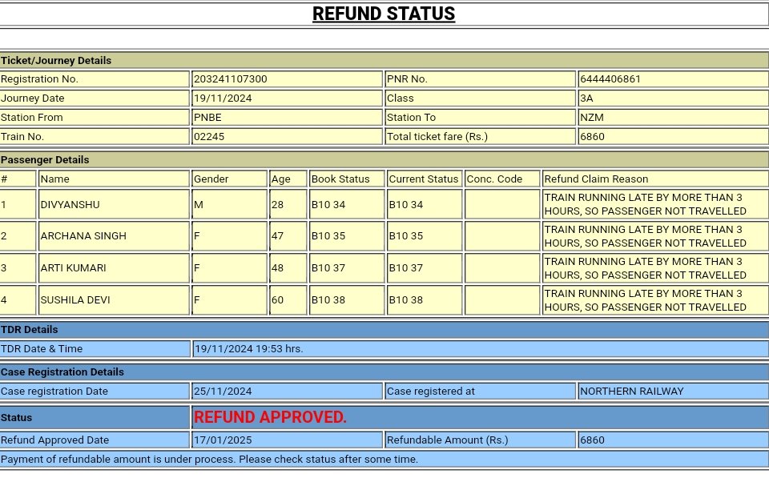Click the passenger name ARTI KUMARI
769x482 pixels.
point(73,267)
